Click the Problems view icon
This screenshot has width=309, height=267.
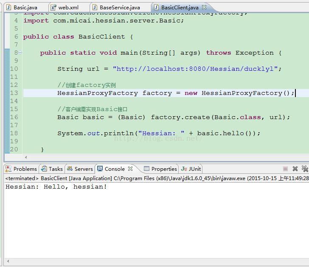8,169
